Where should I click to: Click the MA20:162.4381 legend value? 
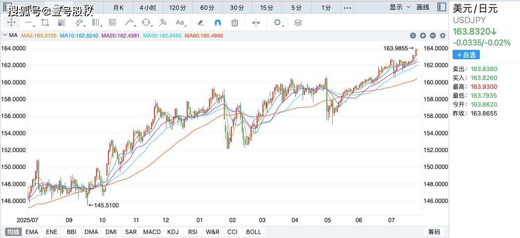(x=121, y=36)
